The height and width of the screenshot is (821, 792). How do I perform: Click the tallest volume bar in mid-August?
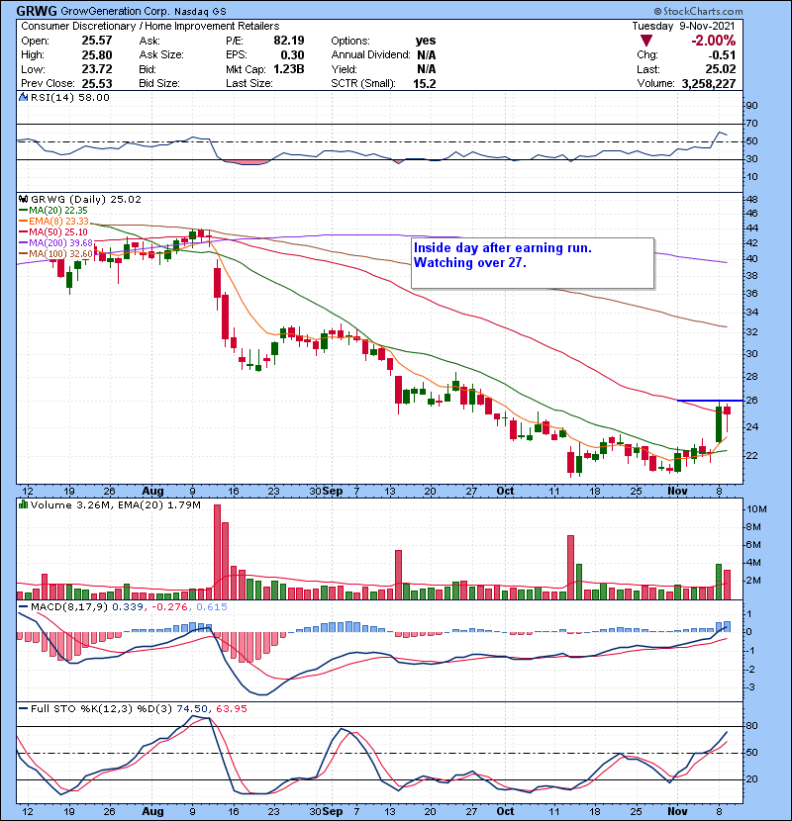point(217,552)
